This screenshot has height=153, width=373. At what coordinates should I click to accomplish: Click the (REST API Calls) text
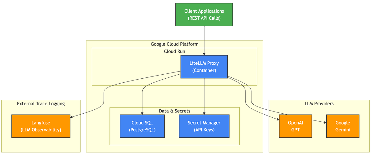[x=204, y=18]
